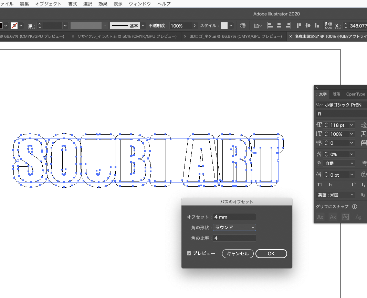Toggle All Caps TT button

pos(320,185)
